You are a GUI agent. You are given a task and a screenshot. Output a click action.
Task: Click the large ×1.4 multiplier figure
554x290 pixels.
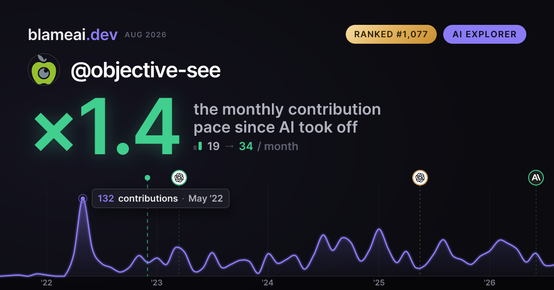pyautogui.click(x=107, y=127)
